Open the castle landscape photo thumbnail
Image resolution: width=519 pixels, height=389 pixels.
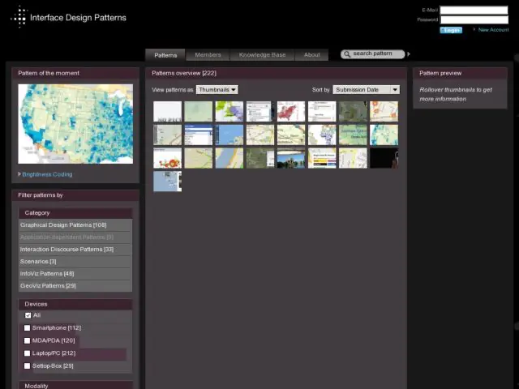pyautogui.click(x=291, y=158)
